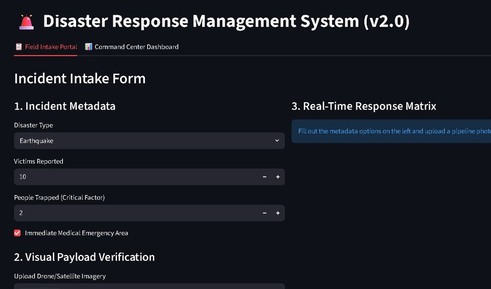Viewport: 491px width, 289px height.
Task: Select the '2. Visual Payload Verification' heading
Action: tap(85, 257)
